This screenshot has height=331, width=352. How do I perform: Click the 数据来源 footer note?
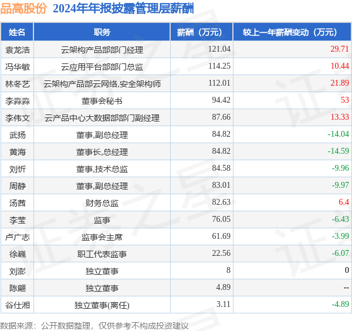pyautogui.click(x=94, y=326)
